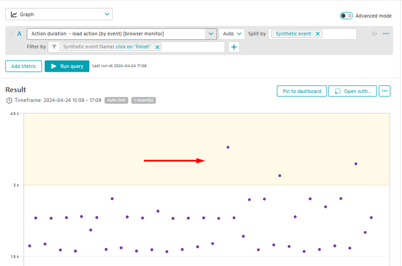Toggle metric A visibility eye icon
This screenshot has height=266, width=402.
(374, 34)
